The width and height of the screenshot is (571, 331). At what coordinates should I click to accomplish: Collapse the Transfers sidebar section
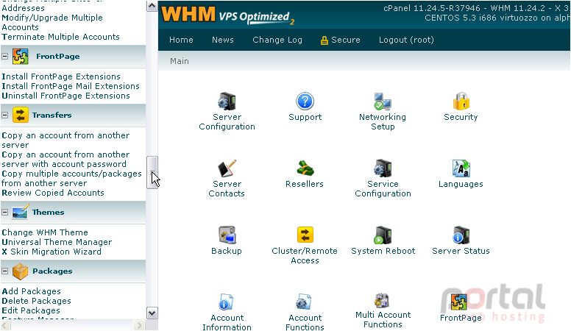click(4, 115)
